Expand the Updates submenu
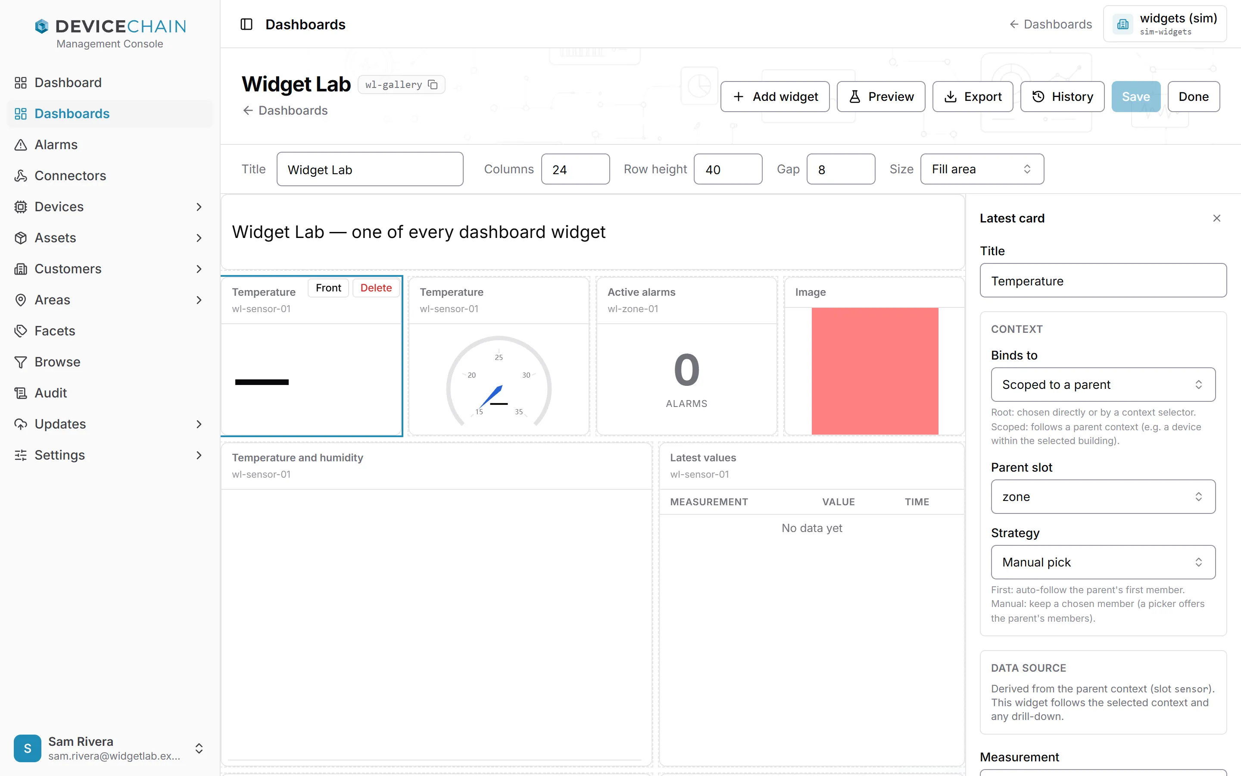 pos(199,424)
